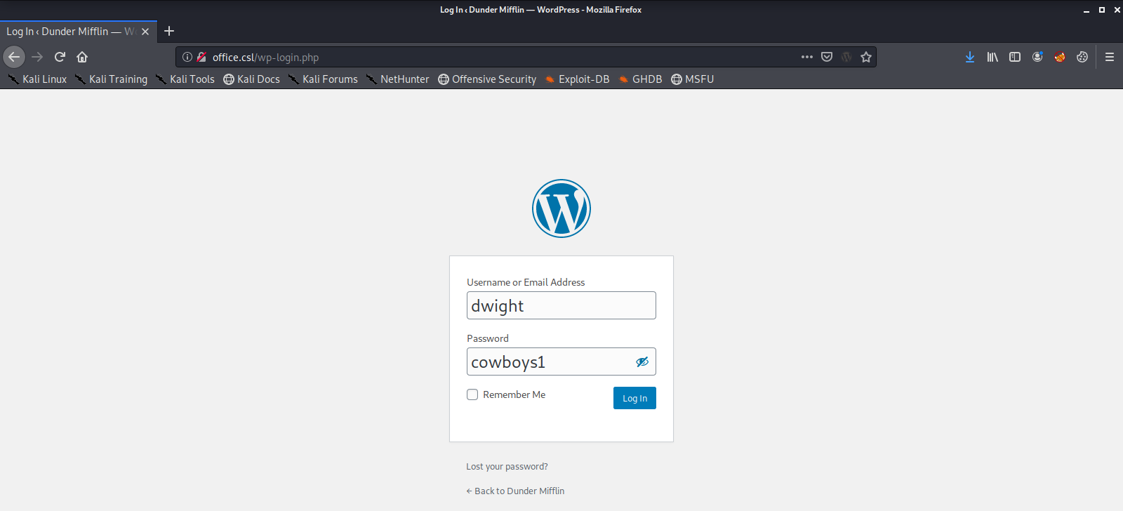
Task: Click the cookie extension icon in toolbar
Action: (1082, 57)
